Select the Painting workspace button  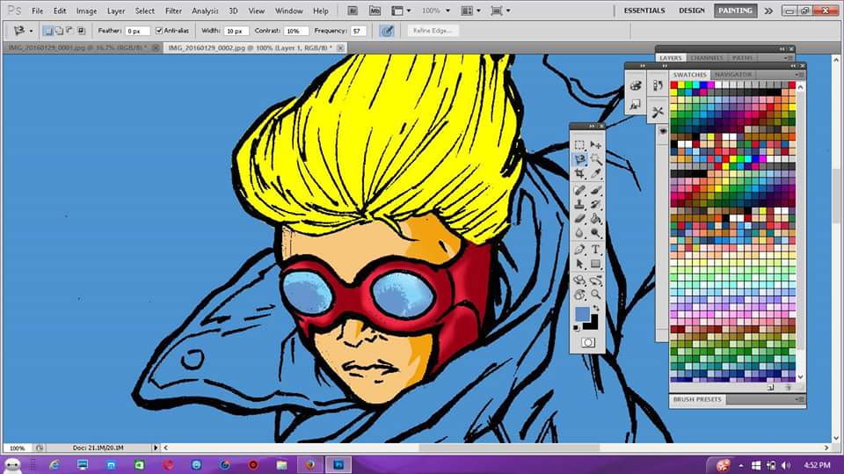pyautogui.click(x=735, y=11)
